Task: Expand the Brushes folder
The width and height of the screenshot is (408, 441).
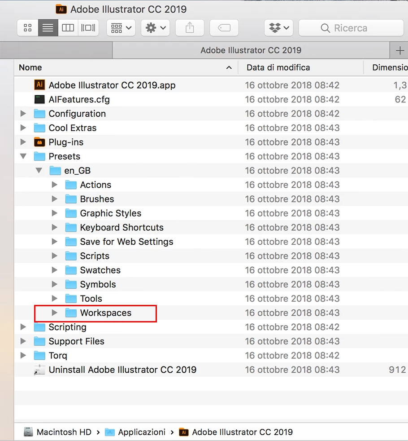Action: click(x=55, y=199)
